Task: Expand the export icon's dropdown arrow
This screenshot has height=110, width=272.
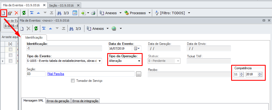Action: click(x=88, y=13)
